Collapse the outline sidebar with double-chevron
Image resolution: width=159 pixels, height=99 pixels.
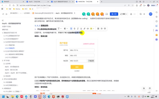click(3, 20)
